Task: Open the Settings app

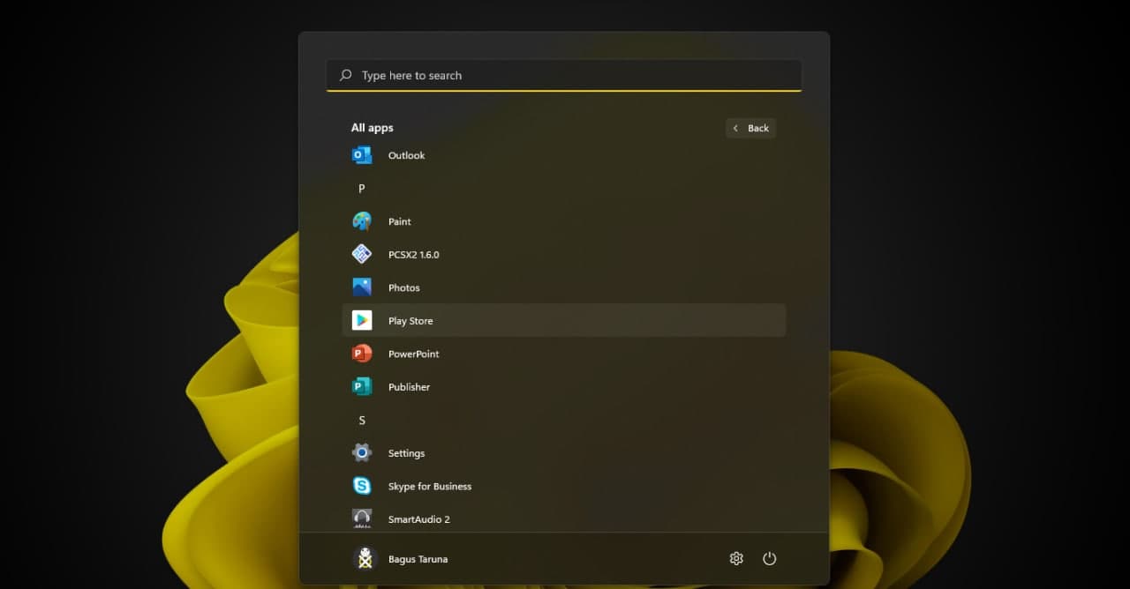Action: click(406, 452)
